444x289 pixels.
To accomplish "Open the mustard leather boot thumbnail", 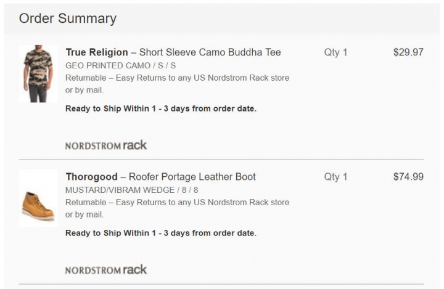I will (x=38, y=198).
